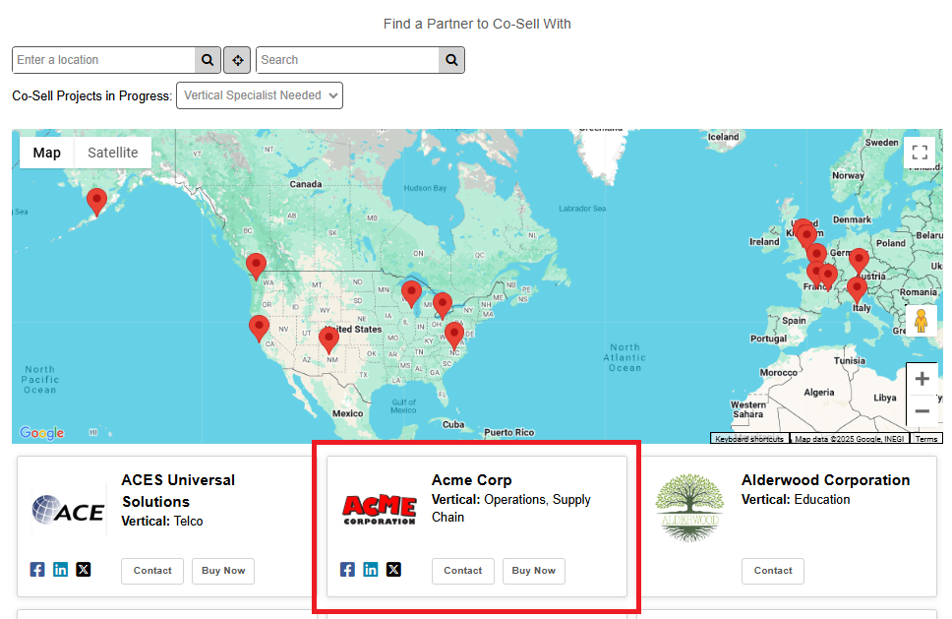Image resolution: width=952 pixels, height=619 pixels.
Task: Click the Michigan map pin
Action: tap(443, 304)
